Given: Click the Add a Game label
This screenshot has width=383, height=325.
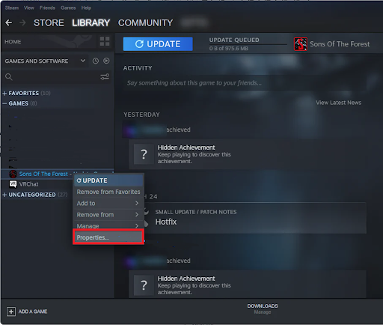Looking at the screenshot, I should [33, 312].
